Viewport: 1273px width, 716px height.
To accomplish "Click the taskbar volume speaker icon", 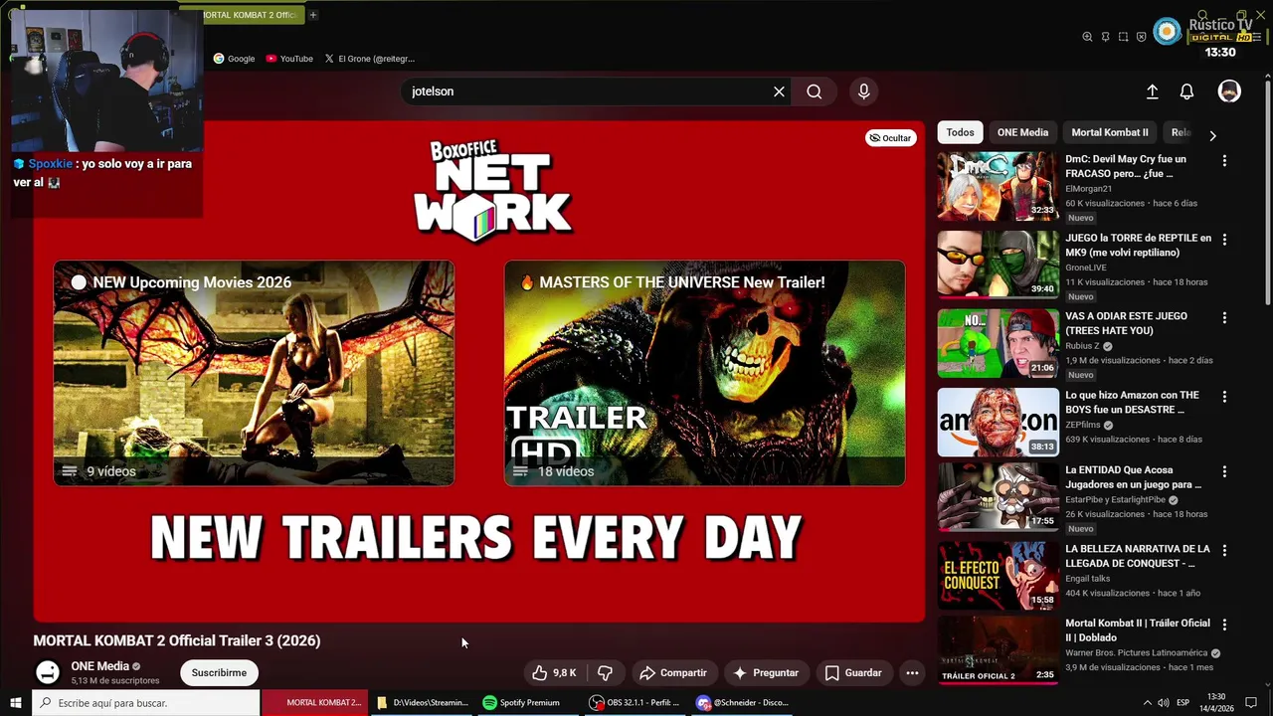I will coord(1165,703).
